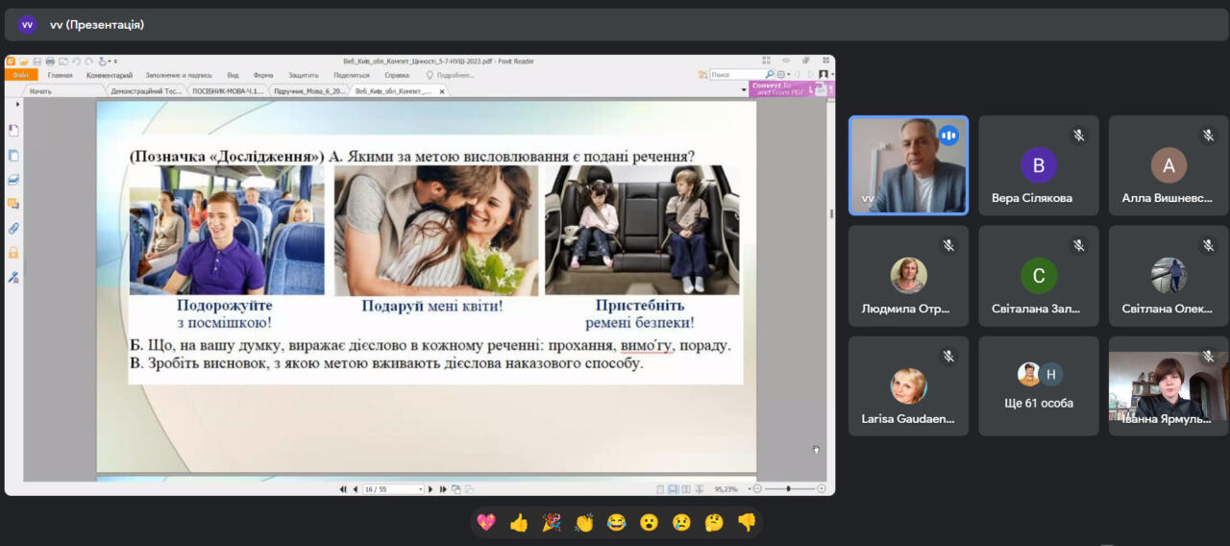Select Алла Вишневс... participant tile
The width and height of the screenshot is (1230, 546).
tap(1168, 165)
